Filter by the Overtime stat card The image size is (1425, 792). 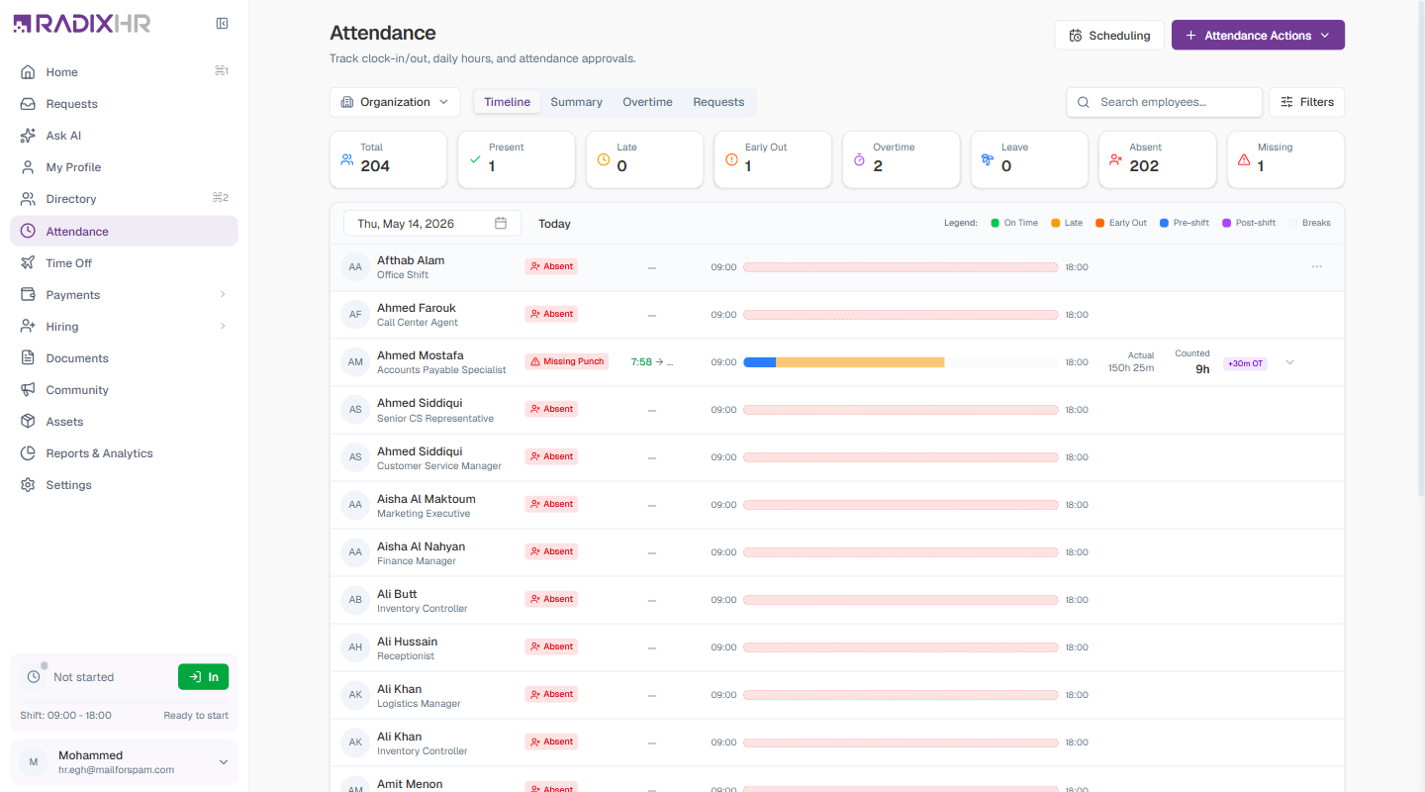pos(901,158)
